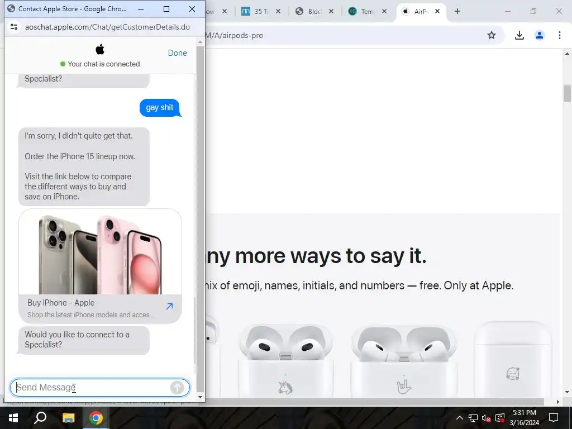
Task: Click the site info icon in chat address bar
Action: [x=14, y=27]
